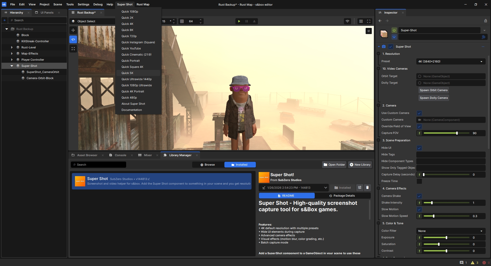This screenshot has height=266, width=491.
Task: Click the fullscreen viewport icon
Action: [x=369, y=21]
